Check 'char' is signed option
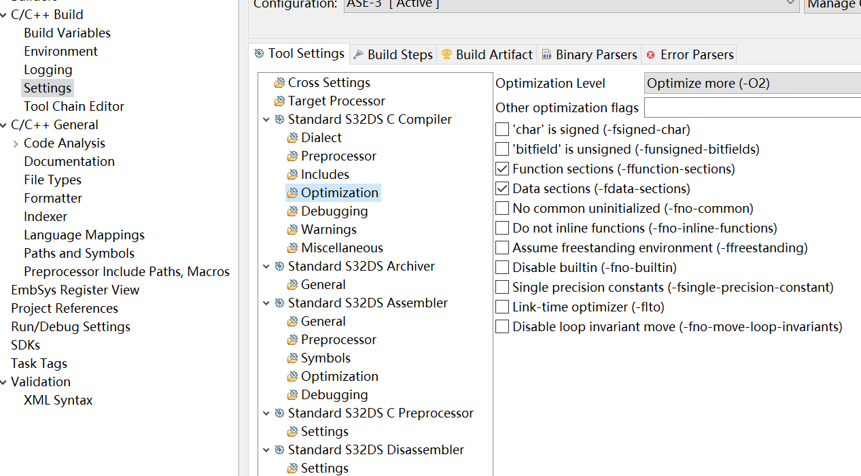The image size is (861, 476). [x=502, y=129]
